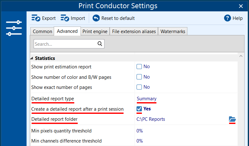The height and width of the screenshot is (146, 249).
Task: Select Show exact number of pages label
Action: click(x=62, y=87)
